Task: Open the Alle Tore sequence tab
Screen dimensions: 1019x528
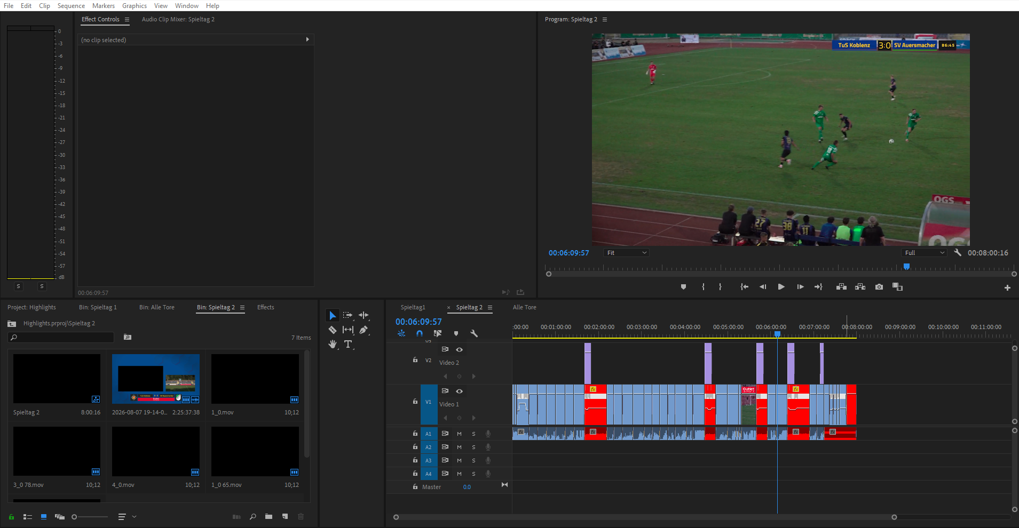Action: click(525, 307)
